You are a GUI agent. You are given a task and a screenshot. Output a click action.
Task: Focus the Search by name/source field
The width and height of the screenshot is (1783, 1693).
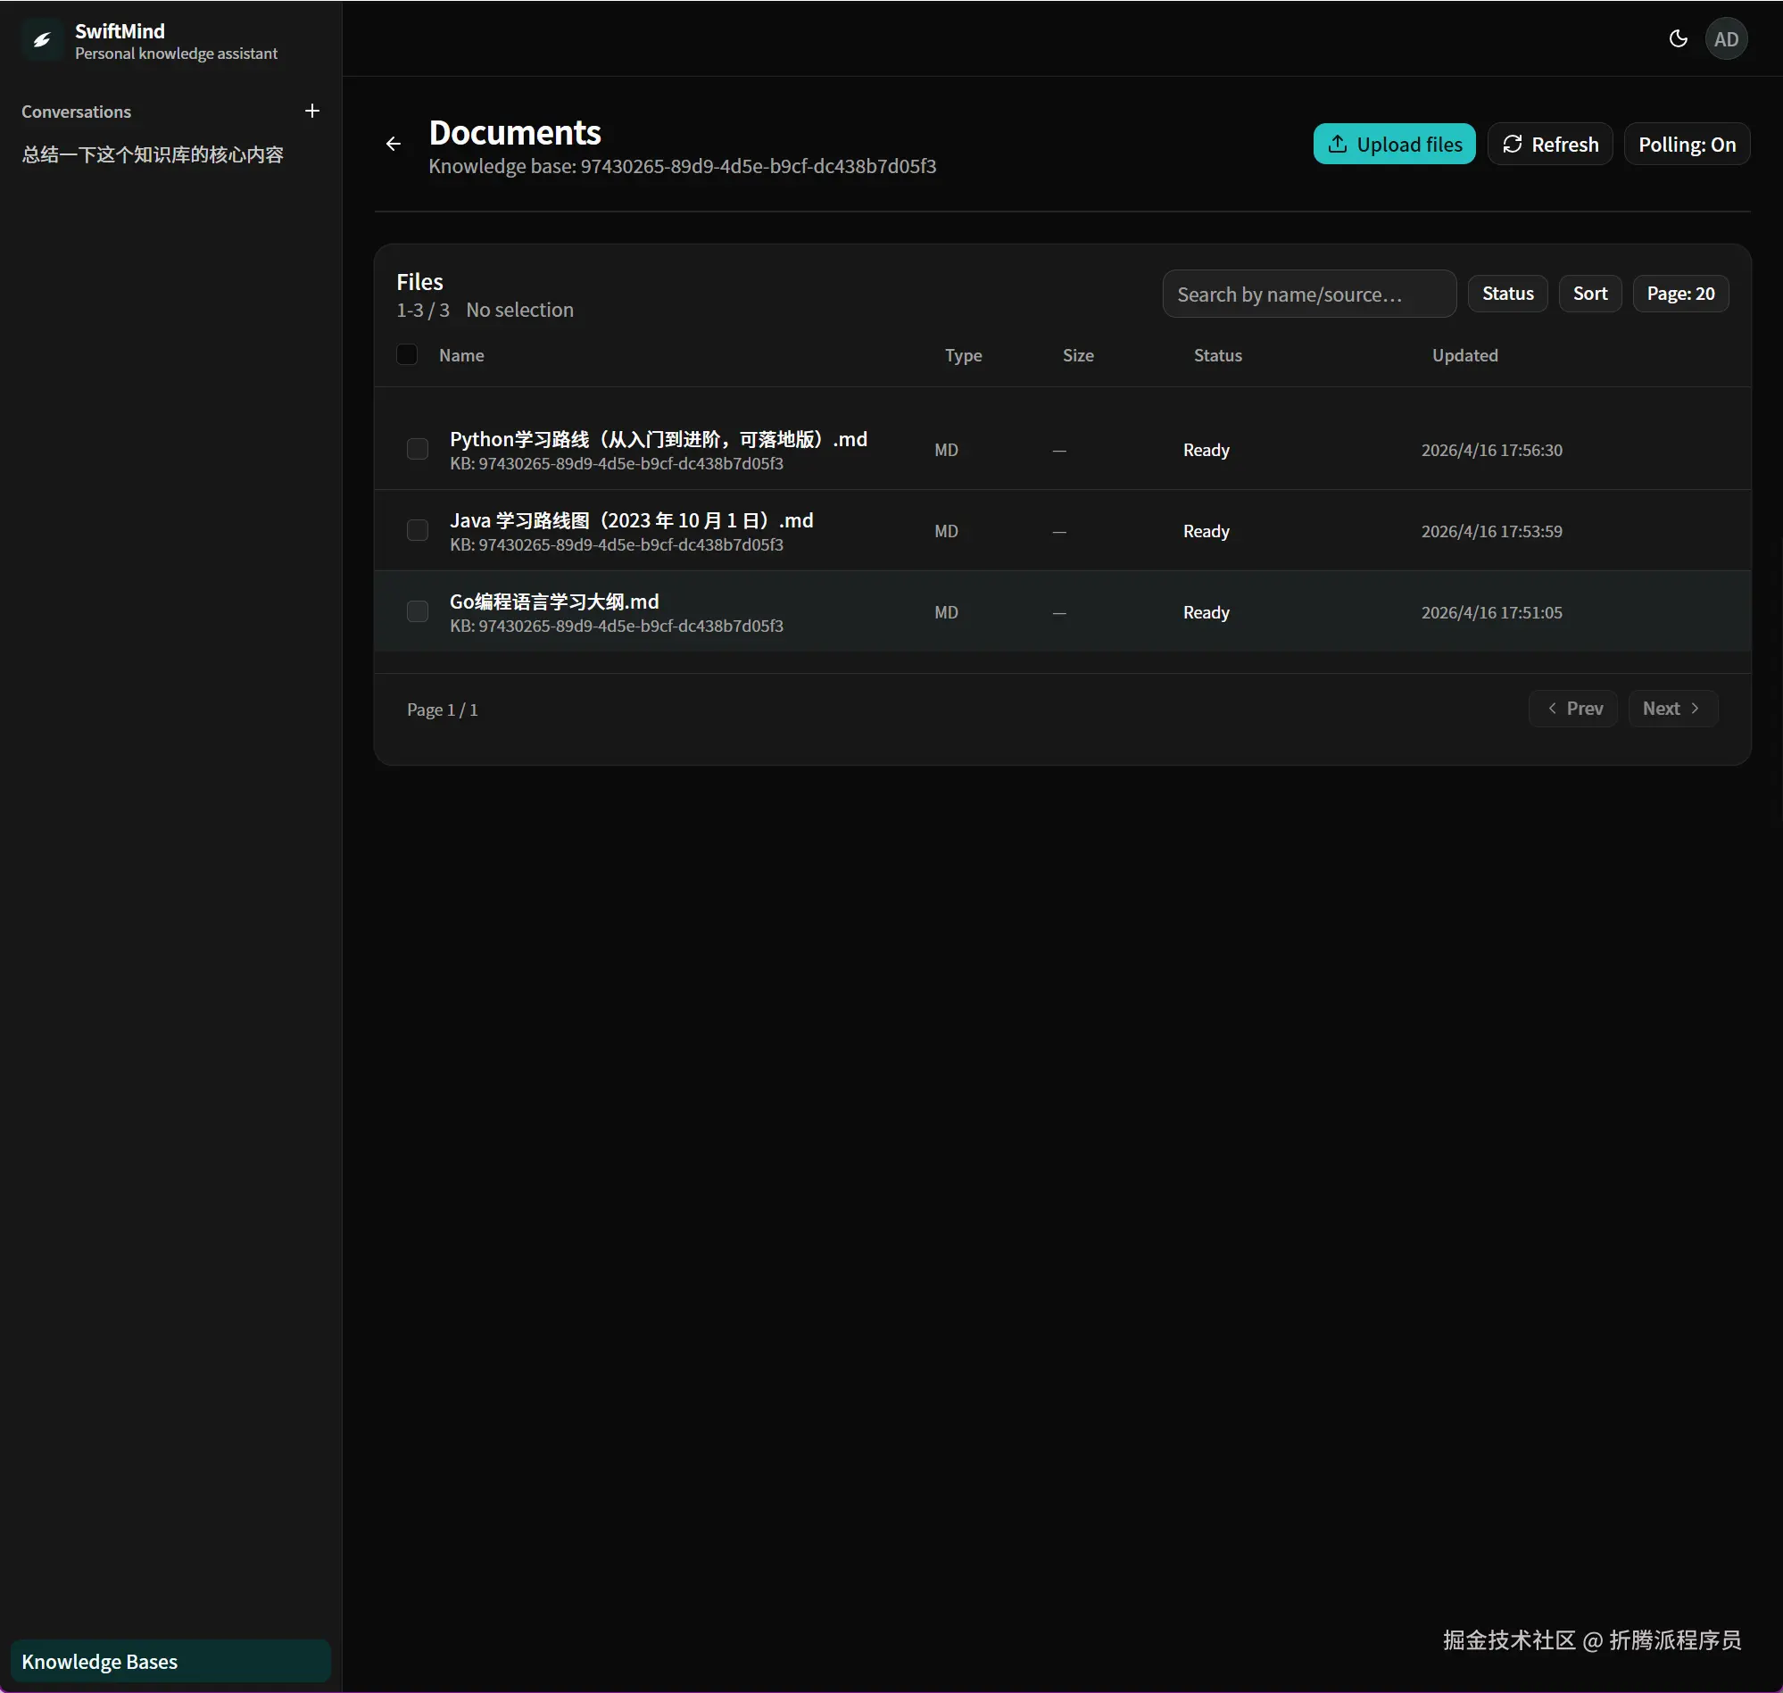(1307, 295)
